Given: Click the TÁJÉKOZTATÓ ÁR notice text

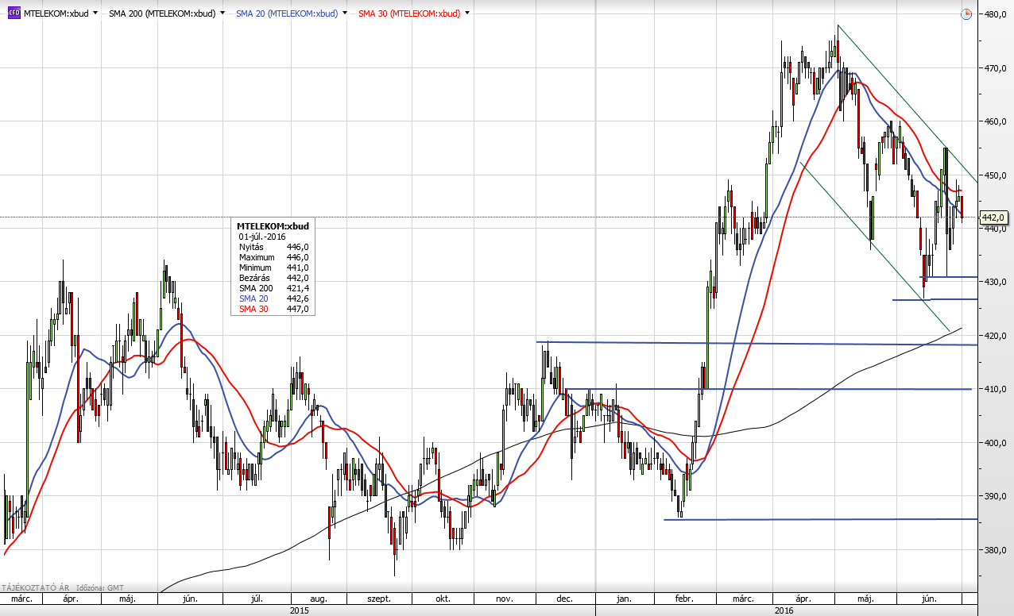Looking at the screenshot, I should coord(36,588).
